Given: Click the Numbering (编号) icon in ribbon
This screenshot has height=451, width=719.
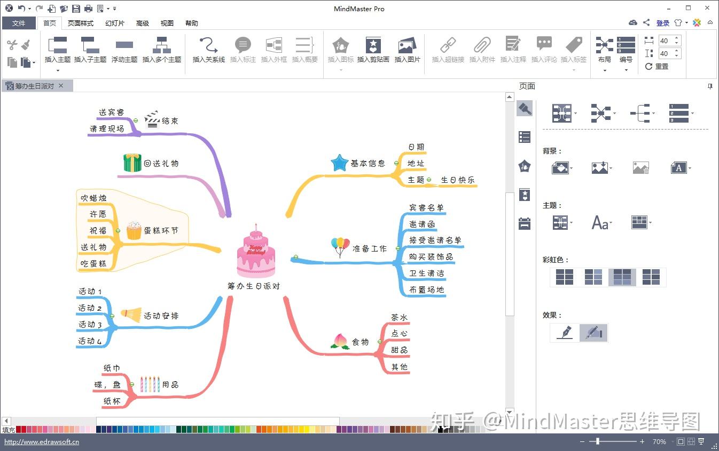Looking at the screenshot, I should [x=626, y=46].
